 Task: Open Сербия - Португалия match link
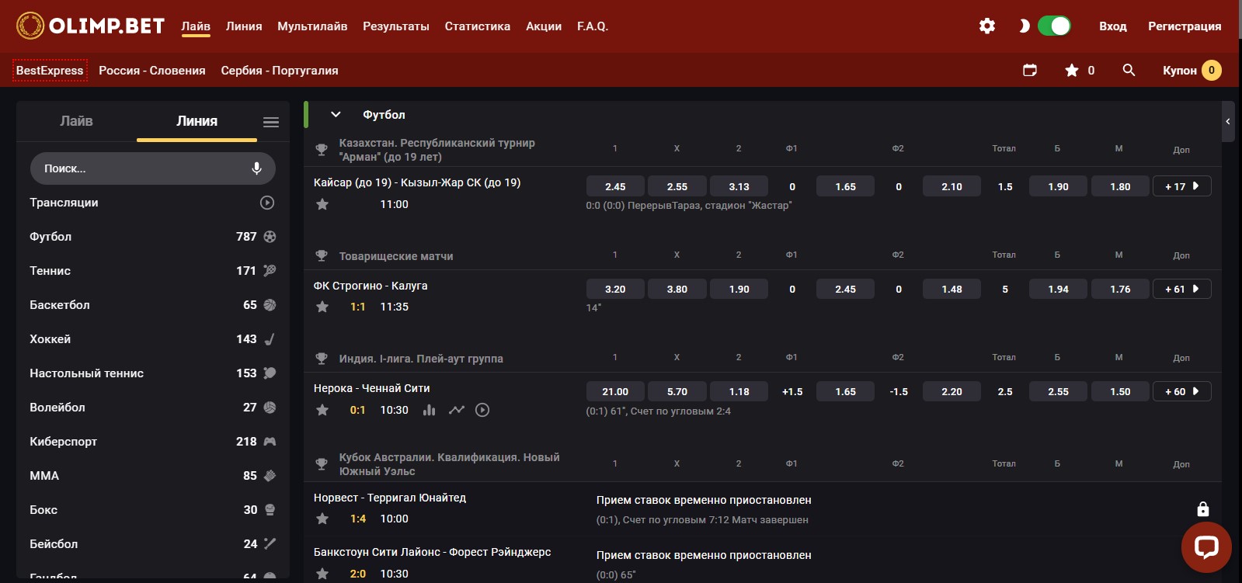280,71
